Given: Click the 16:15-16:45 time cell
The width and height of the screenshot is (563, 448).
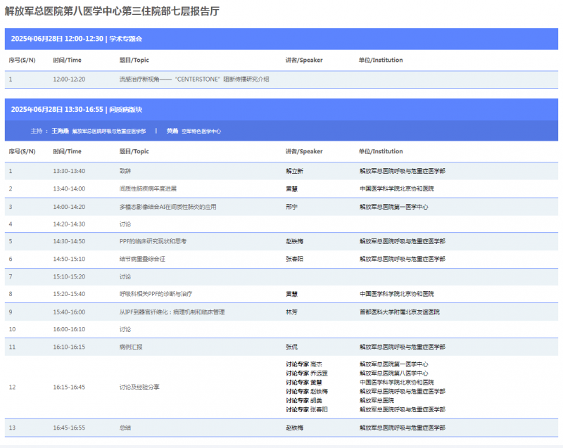Looking at the screenshot, I should point(69,387).
